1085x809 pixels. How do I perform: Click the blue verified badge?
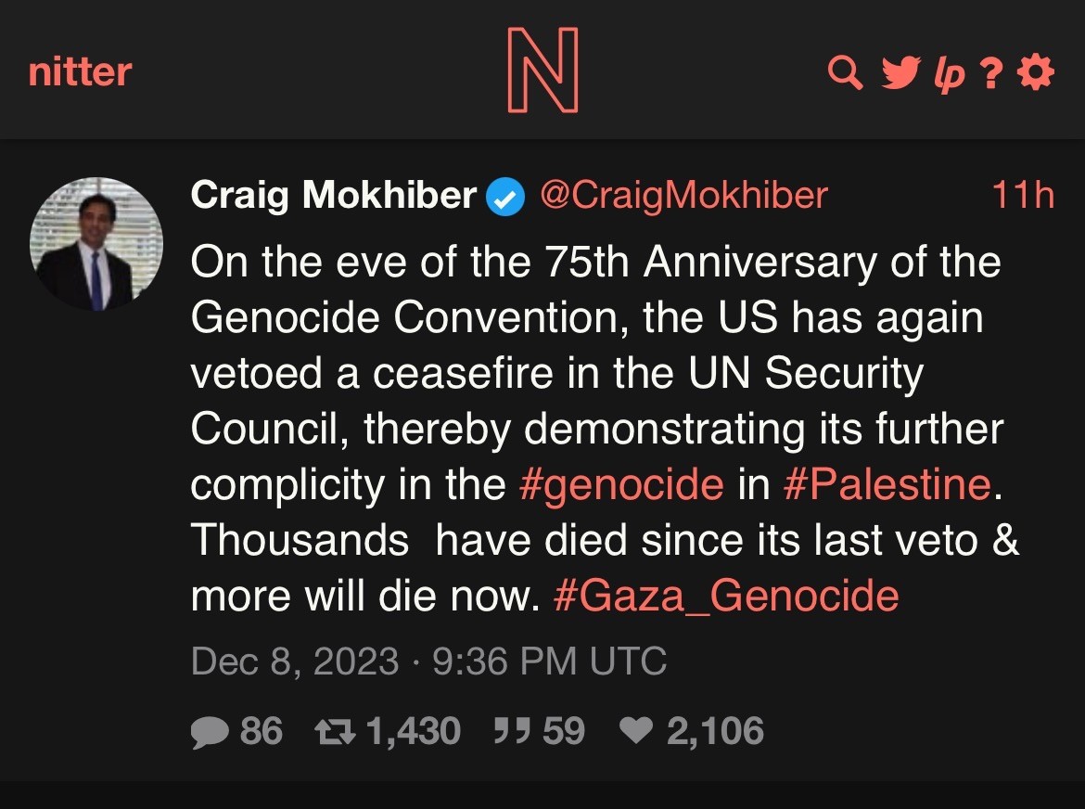tap(506, 197)
